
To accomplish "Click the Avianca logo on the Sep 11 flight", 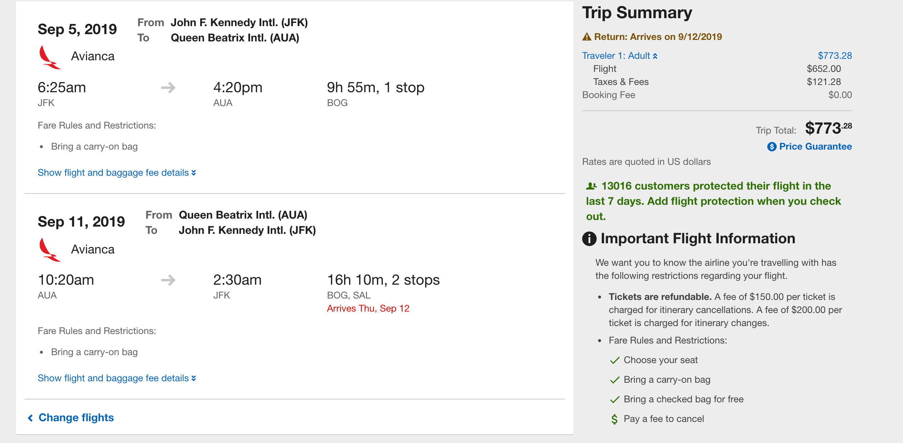I will [49, 250].
